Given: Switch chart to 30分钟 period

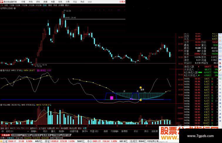Looking at the screenshot, I should click(31, 5).
